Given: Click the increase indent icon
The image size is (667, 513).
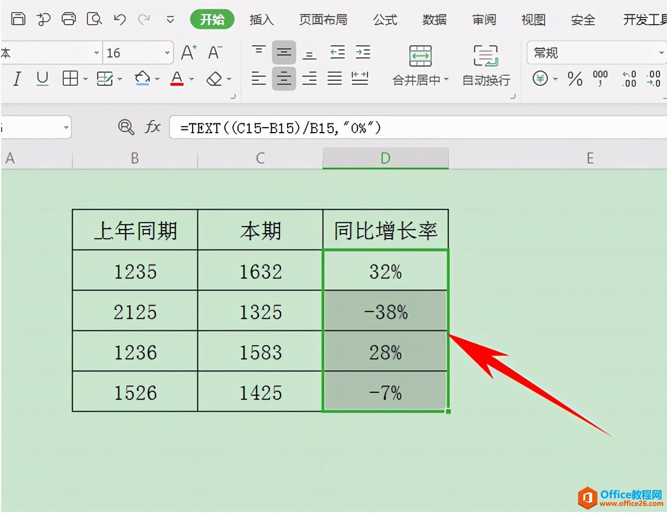Looking at the screenshot, I should (x=363, y=52).
